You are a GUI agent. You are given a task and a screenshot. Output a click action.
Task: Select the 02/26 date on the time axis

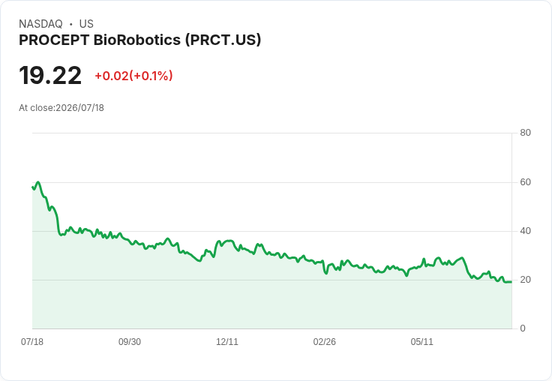(x=324, y=342)
